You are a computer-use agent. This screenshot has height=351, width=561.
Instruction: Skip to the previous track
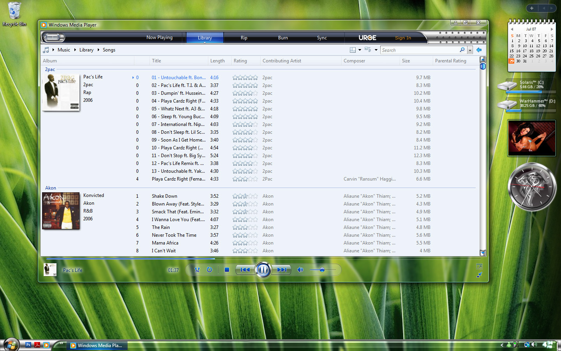point(245,269)
